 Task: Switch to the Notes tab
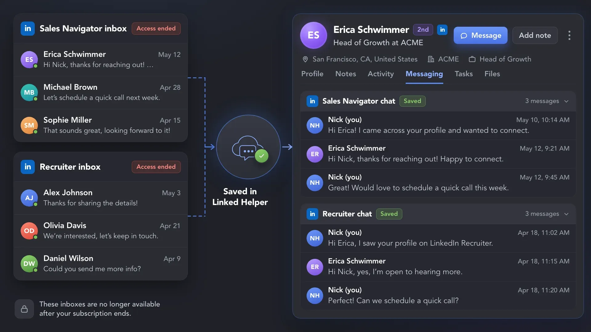[x=346, y=74]
